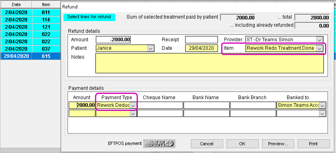Click the Select lines for refund label
Screen dimensions: 336x153
click(x=89, y=17)
